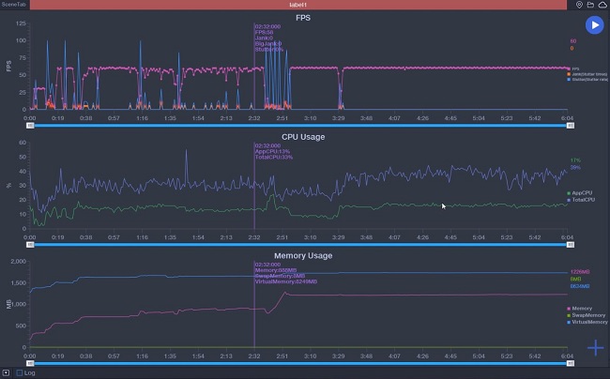Click the blue play button
Image resolution: width=610 pixels, height=379 pixels.
(593, 25)
